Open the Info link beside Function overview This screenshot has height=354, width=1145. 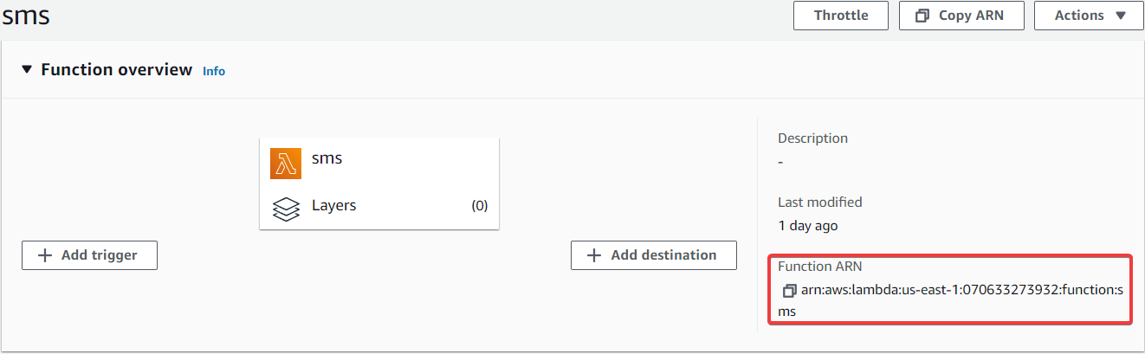[x=214, y=71]
